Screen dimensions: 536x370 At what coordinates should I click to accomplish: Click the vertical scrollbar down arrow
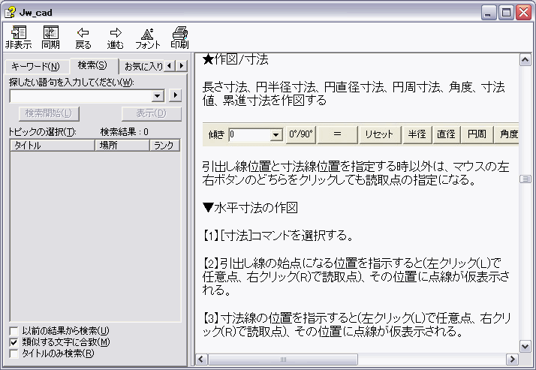[525, 347]
